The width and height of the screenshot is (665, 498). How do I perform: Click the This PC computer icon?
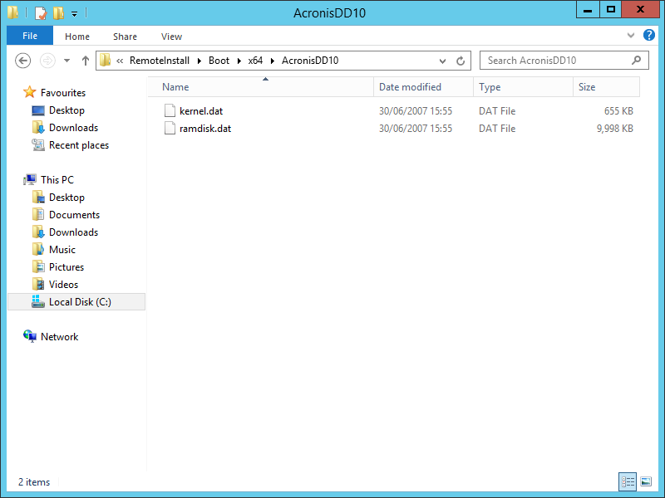pos(30,179)
